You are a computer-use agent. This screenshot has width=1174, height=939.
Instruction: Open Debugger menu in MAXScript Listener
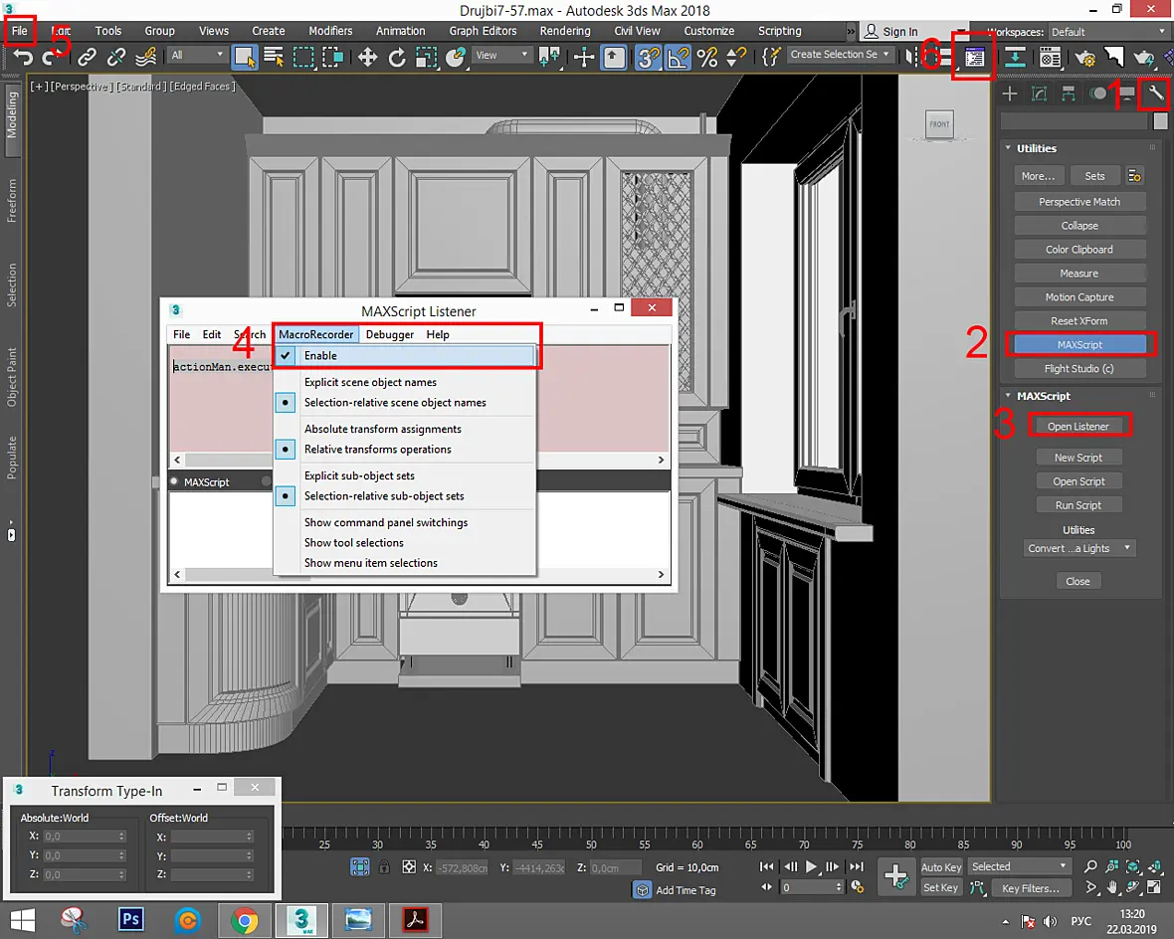tap(389, 334)
